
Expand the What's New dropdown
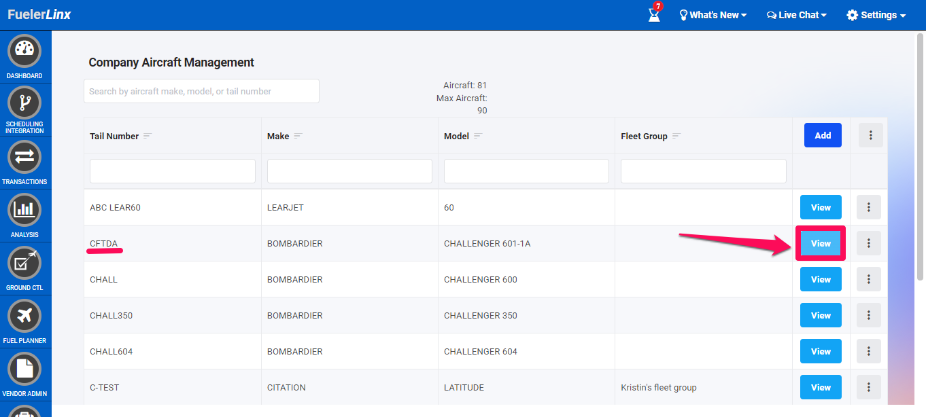click(x=713, y=15)
